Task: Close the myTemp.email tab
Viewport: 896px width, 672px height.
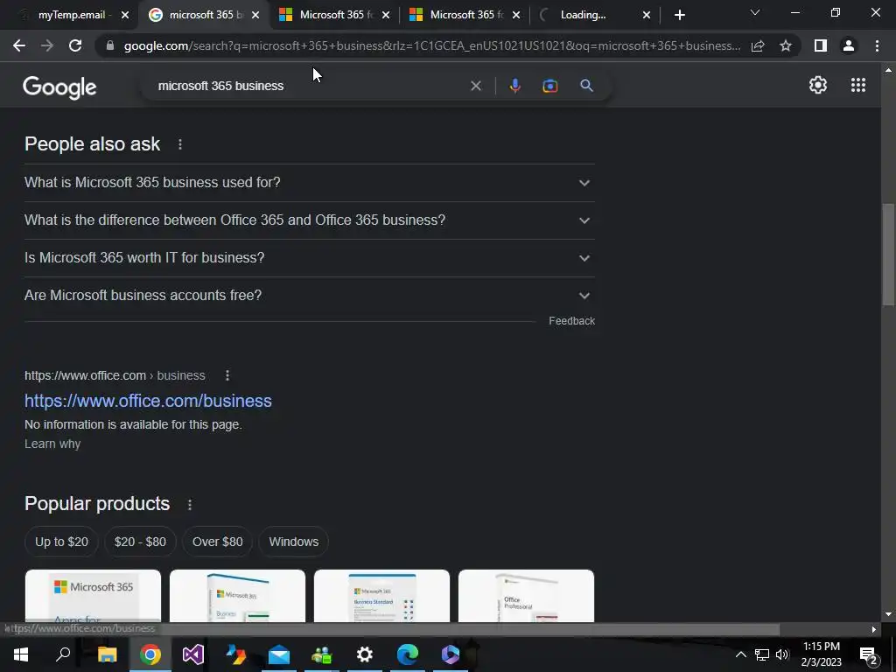Action: click(x=125, y=16)
